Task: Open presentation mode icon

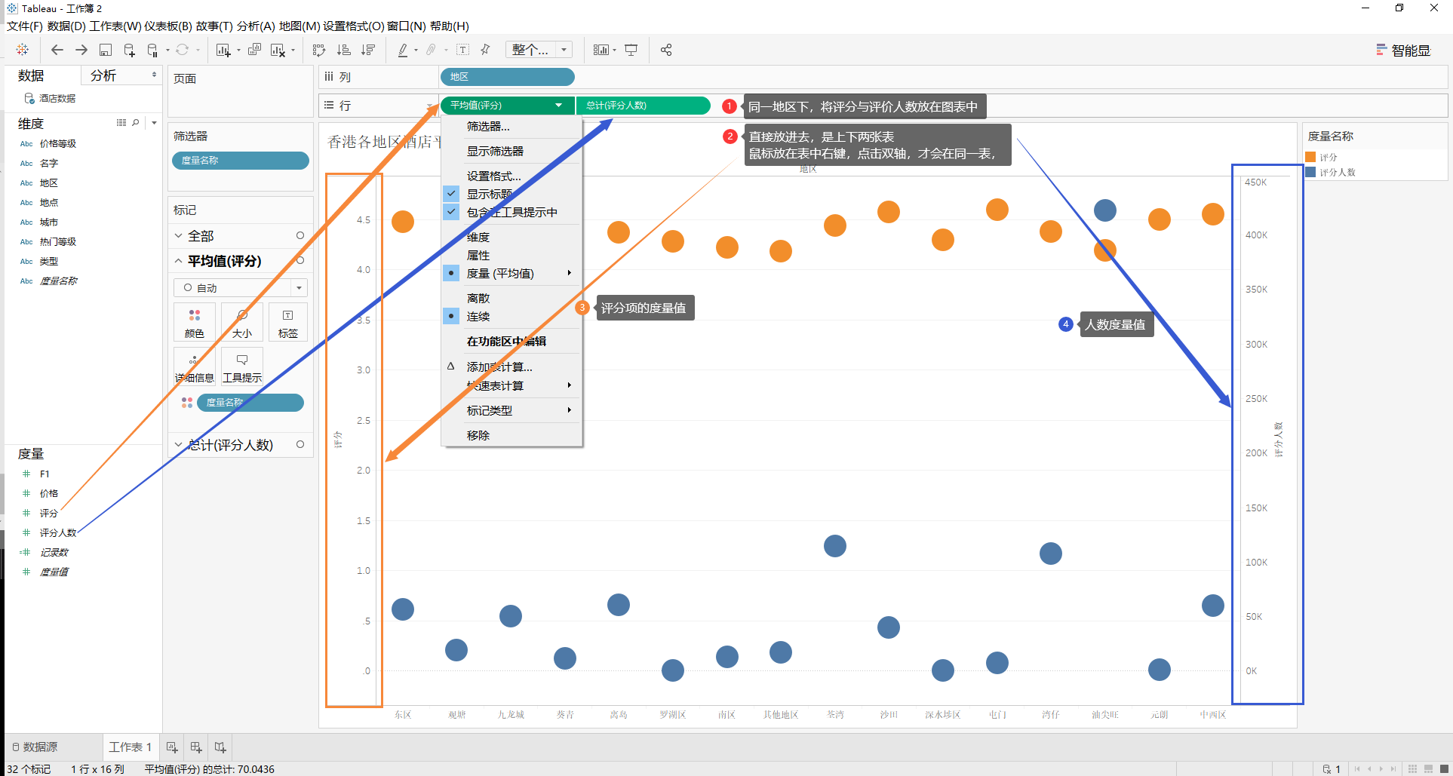Action: tap(631, 50)
